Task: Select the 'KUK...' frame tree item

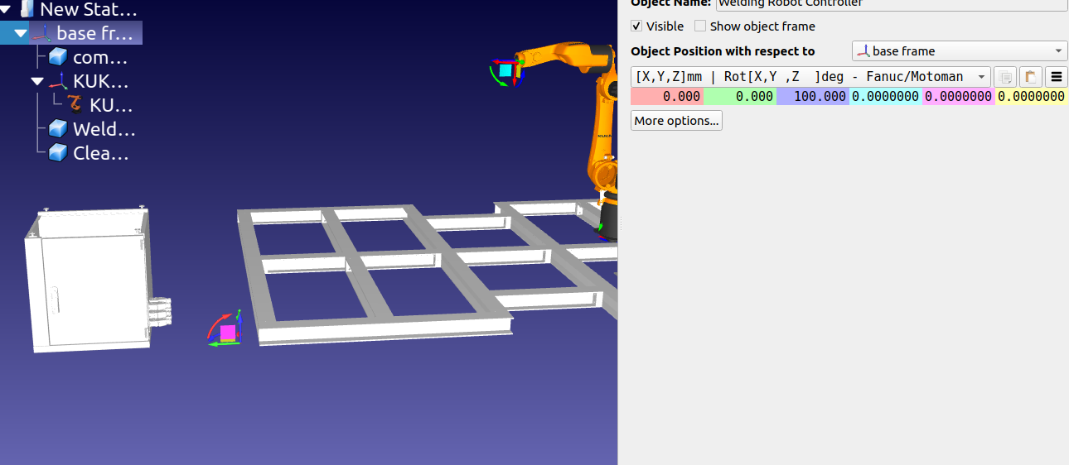Action: pyautogui.click(x=101, y=81)
